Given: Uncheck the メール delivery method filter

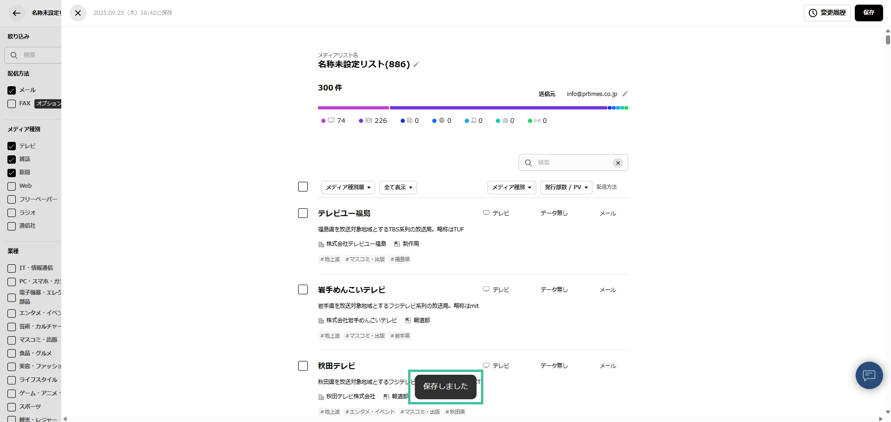Looking at the screenshot, I should pyautogui.click(x=12, y=90).
